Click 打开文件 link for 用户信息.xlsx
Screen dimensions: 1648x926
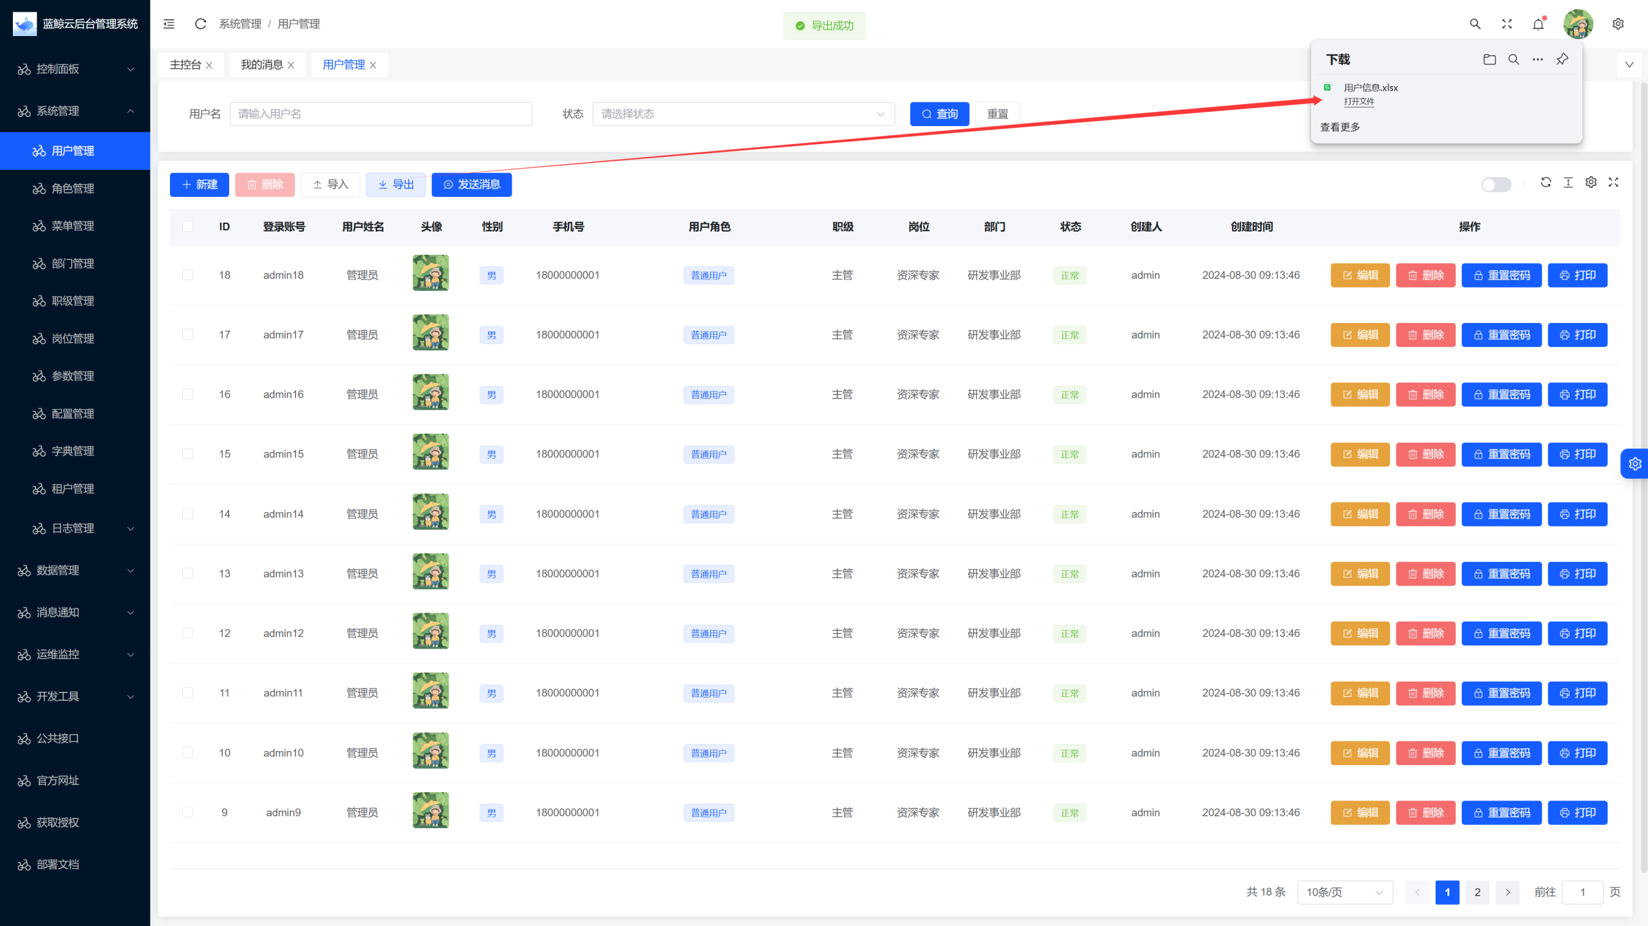1358,102
